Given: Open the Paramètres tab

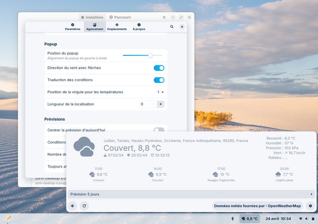Looking at the screenshot, I should point(72,27).
